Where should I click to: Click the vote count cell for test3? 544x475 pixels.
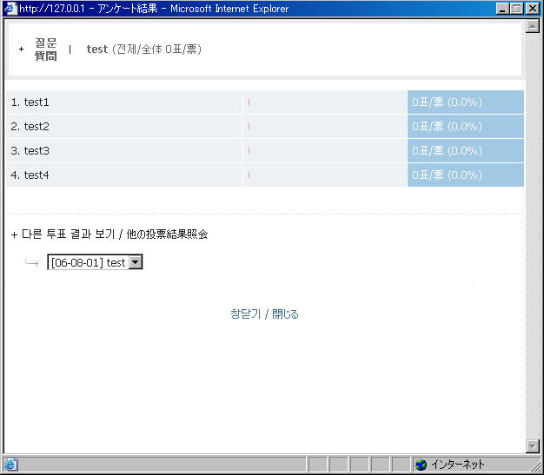tap(466, 151)
